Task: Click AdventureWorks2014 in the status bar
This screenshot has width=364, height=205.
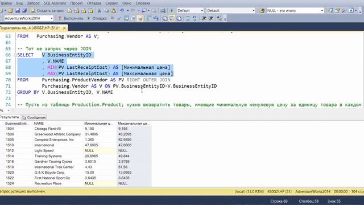Action: [x=313, y=192]
